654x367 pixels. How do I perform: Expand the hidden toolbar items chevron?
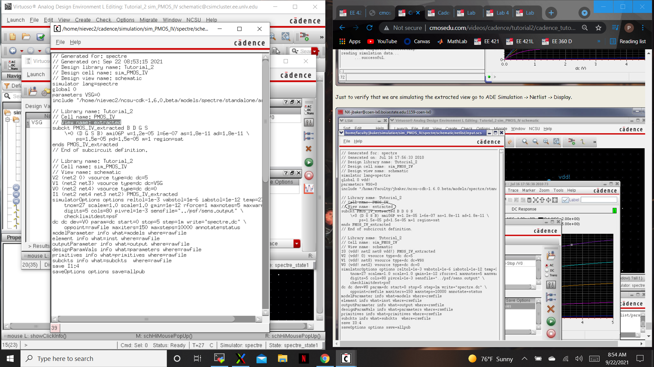coord(322,37)
